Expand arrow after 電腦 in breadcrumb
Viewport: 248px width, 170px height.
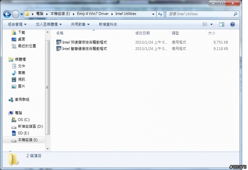point(47,14)
